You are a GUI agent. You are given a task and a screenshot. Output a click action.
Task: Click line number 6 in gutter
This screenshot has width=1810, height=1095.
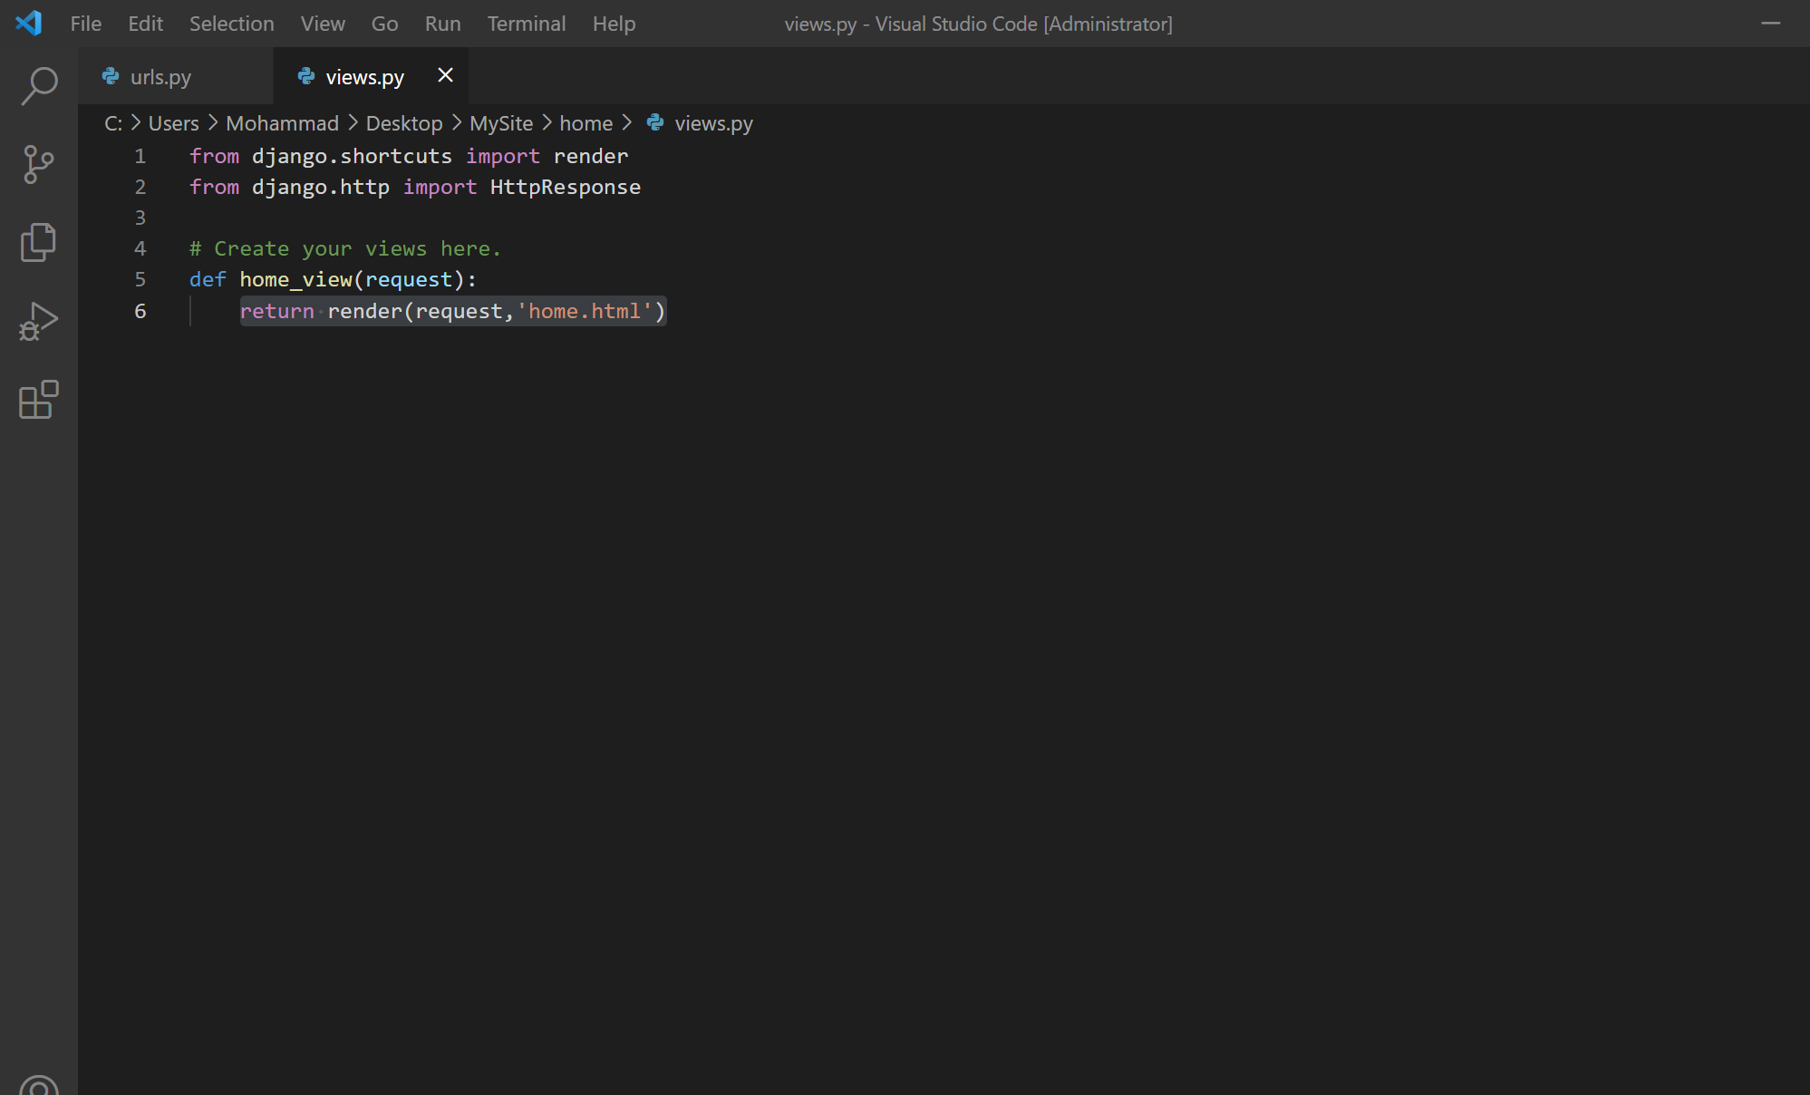[140, 311]
